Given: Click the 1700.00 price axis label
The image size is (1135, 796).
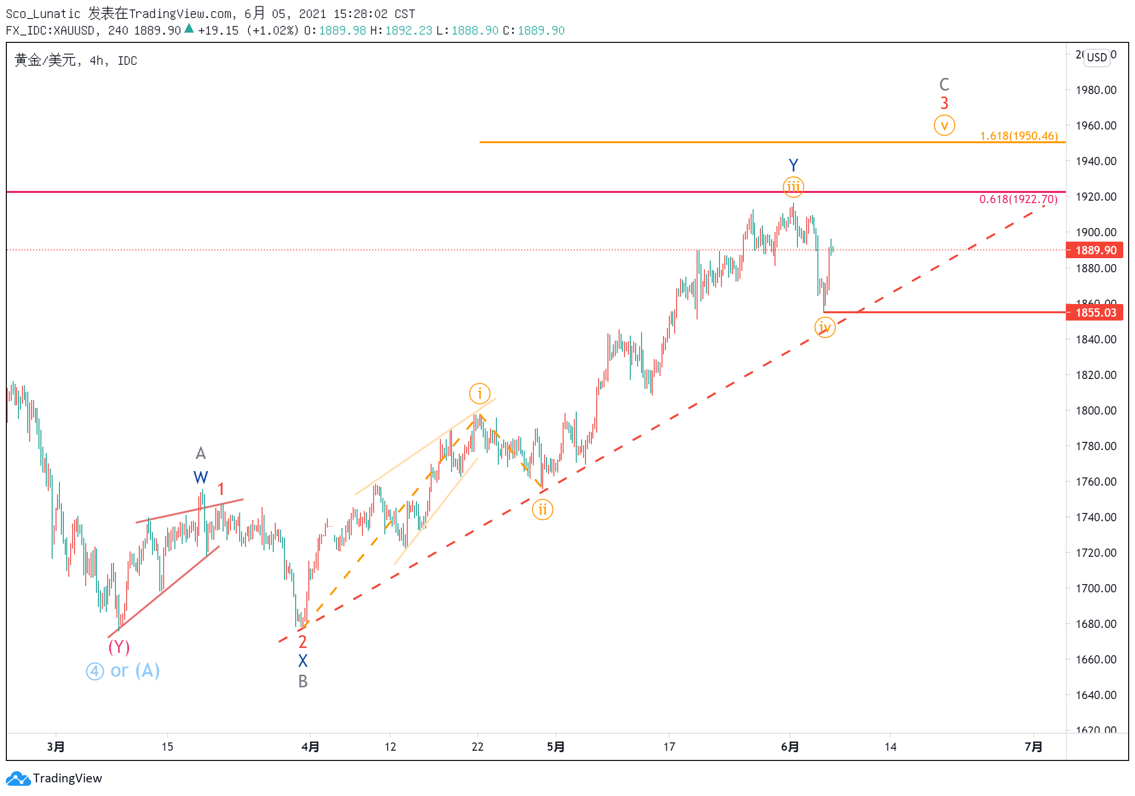Looking at the screenshot, I should pos(1096,588).
